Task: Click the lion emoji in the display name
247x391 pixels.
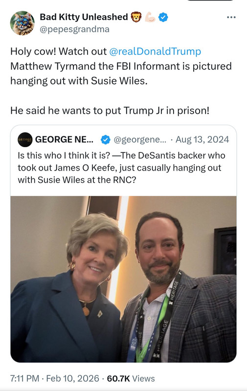Action: point(136,17)
